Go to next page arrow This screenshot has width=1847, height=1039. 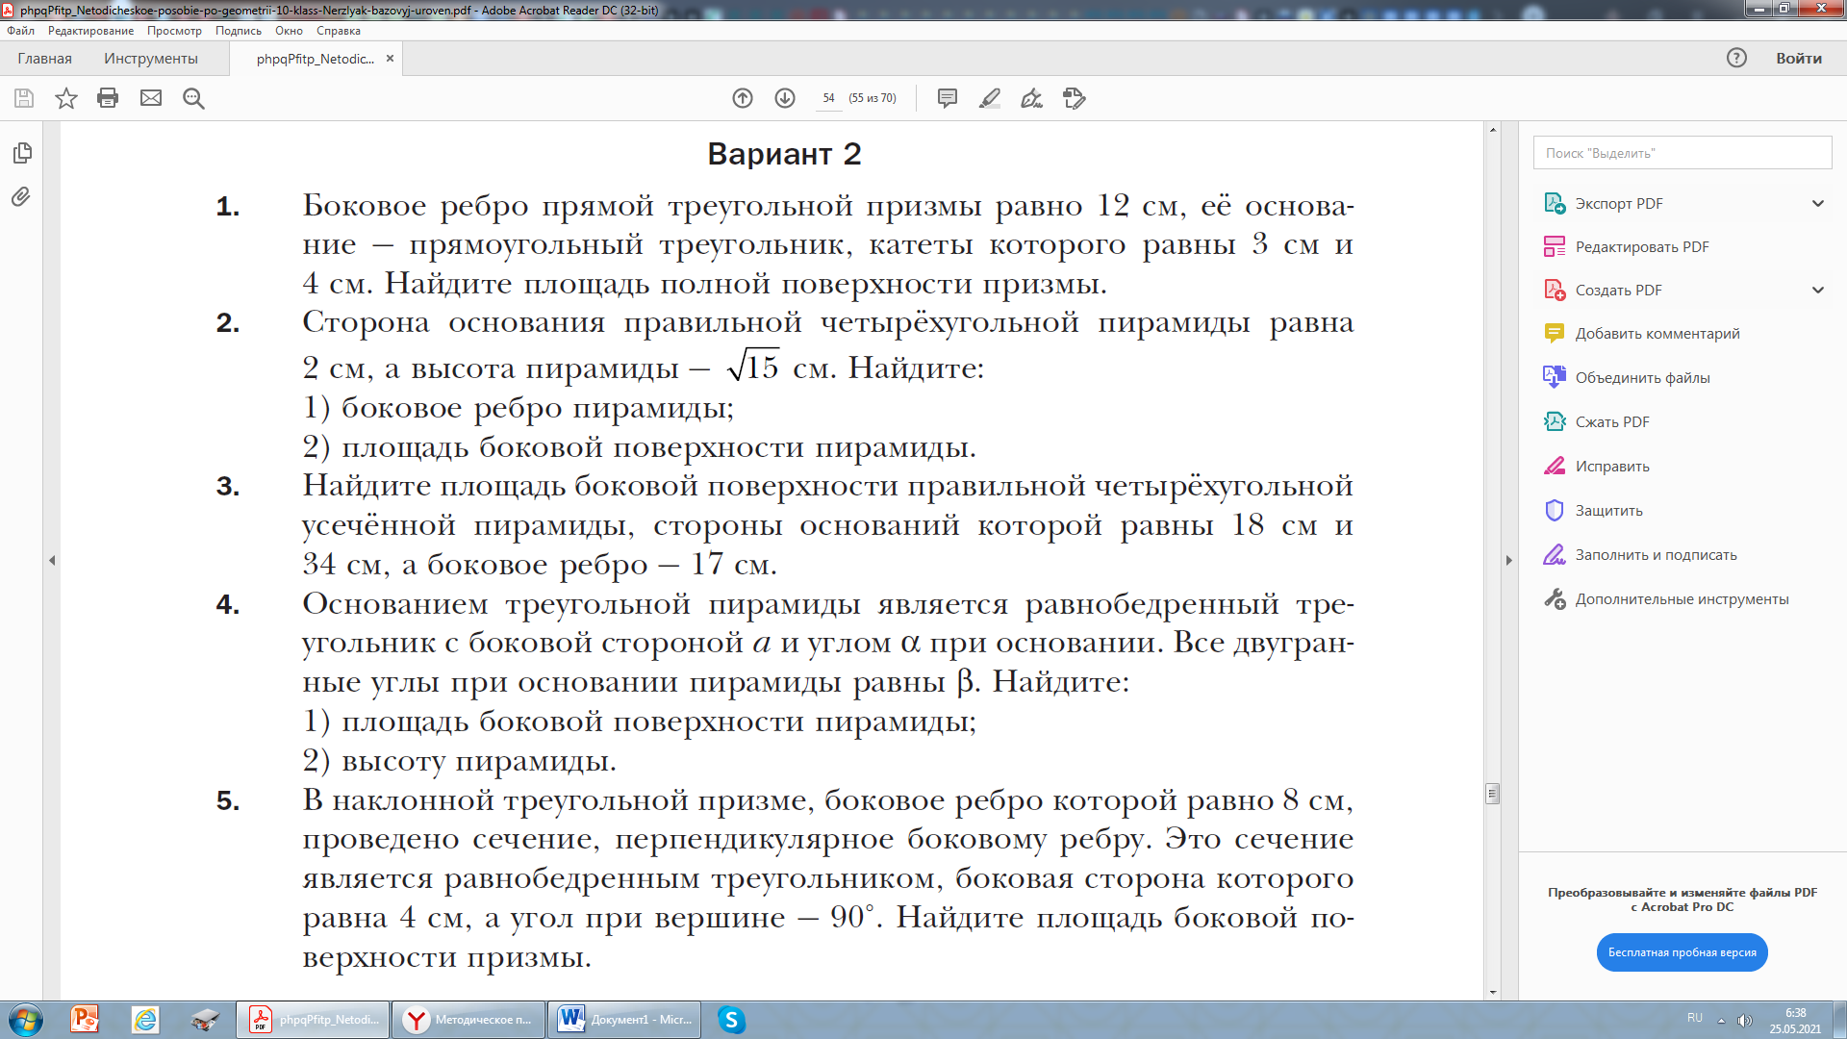coord(785,98)
